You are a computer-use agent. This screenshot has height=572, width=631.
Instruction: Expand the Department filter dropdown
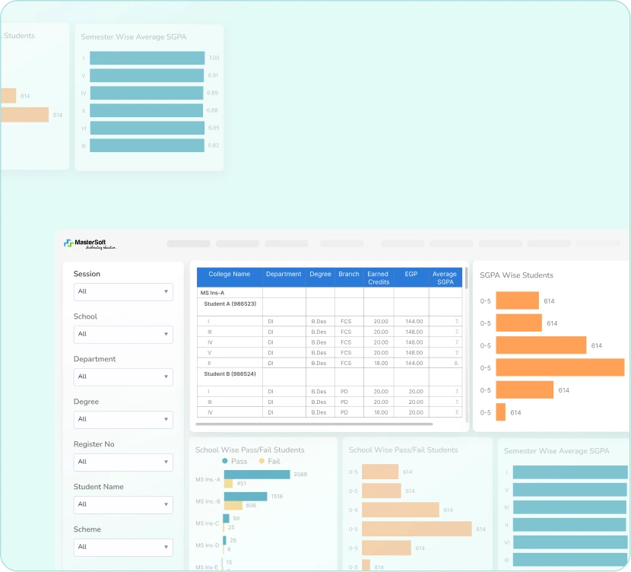(x=123, y=377)
